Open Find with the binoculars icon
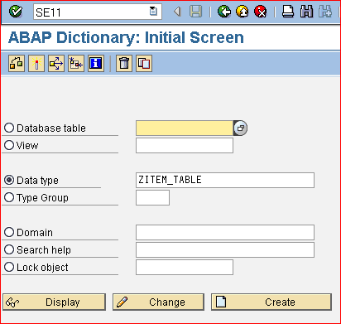 click(306, 12)
